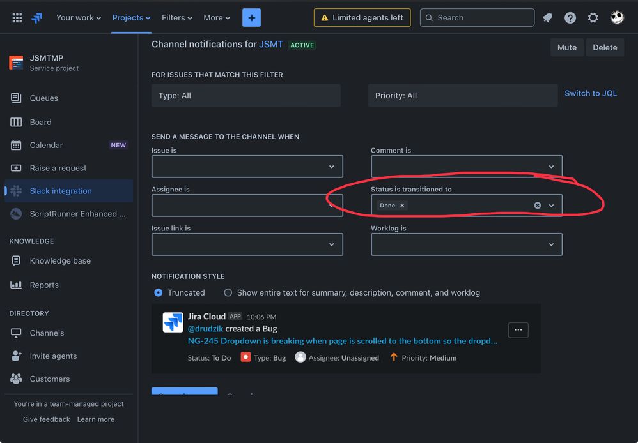
Task: Click the Learn more link
Action: [96, 419]
